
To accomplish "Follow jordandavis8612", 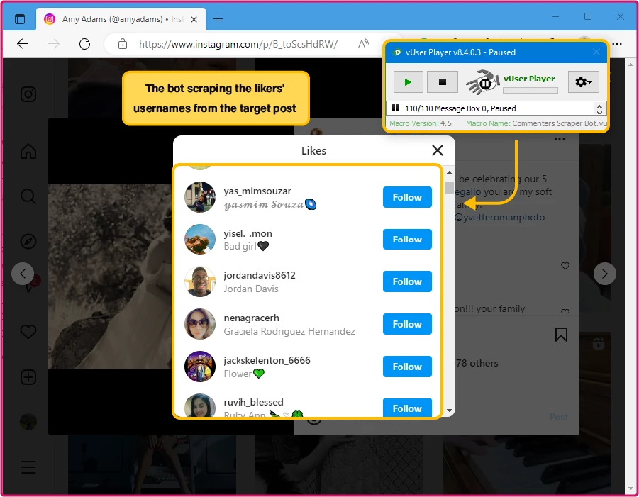I will pos(407,281).
